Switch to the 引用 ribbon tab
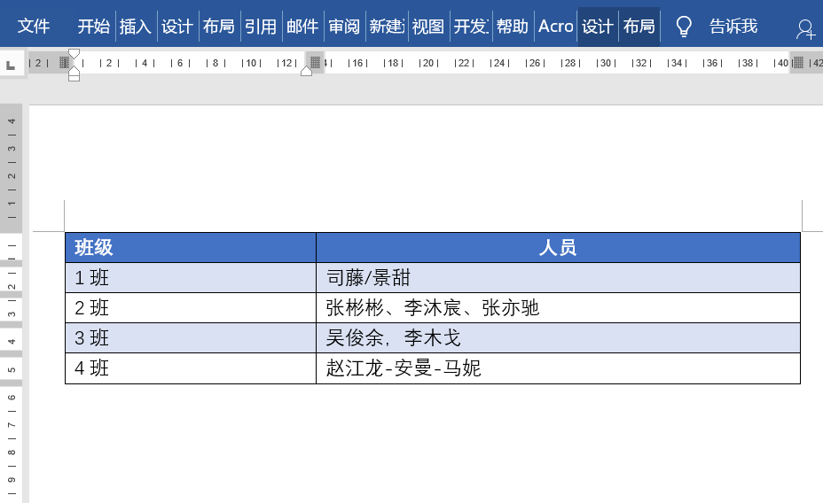Image resolution: width=823 pixels, height=503 pixels. click(261, 26)
